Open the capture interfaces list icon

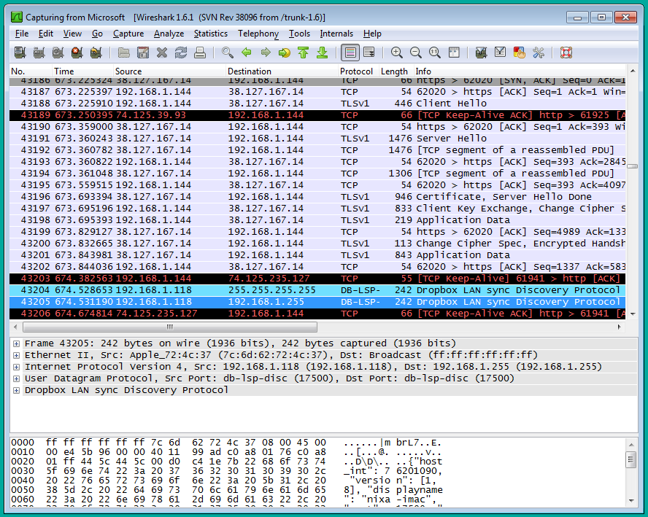point(20,53)
